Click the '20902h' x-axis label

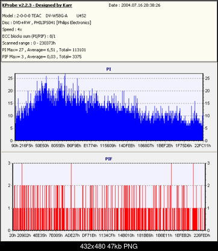click(24, 235)
